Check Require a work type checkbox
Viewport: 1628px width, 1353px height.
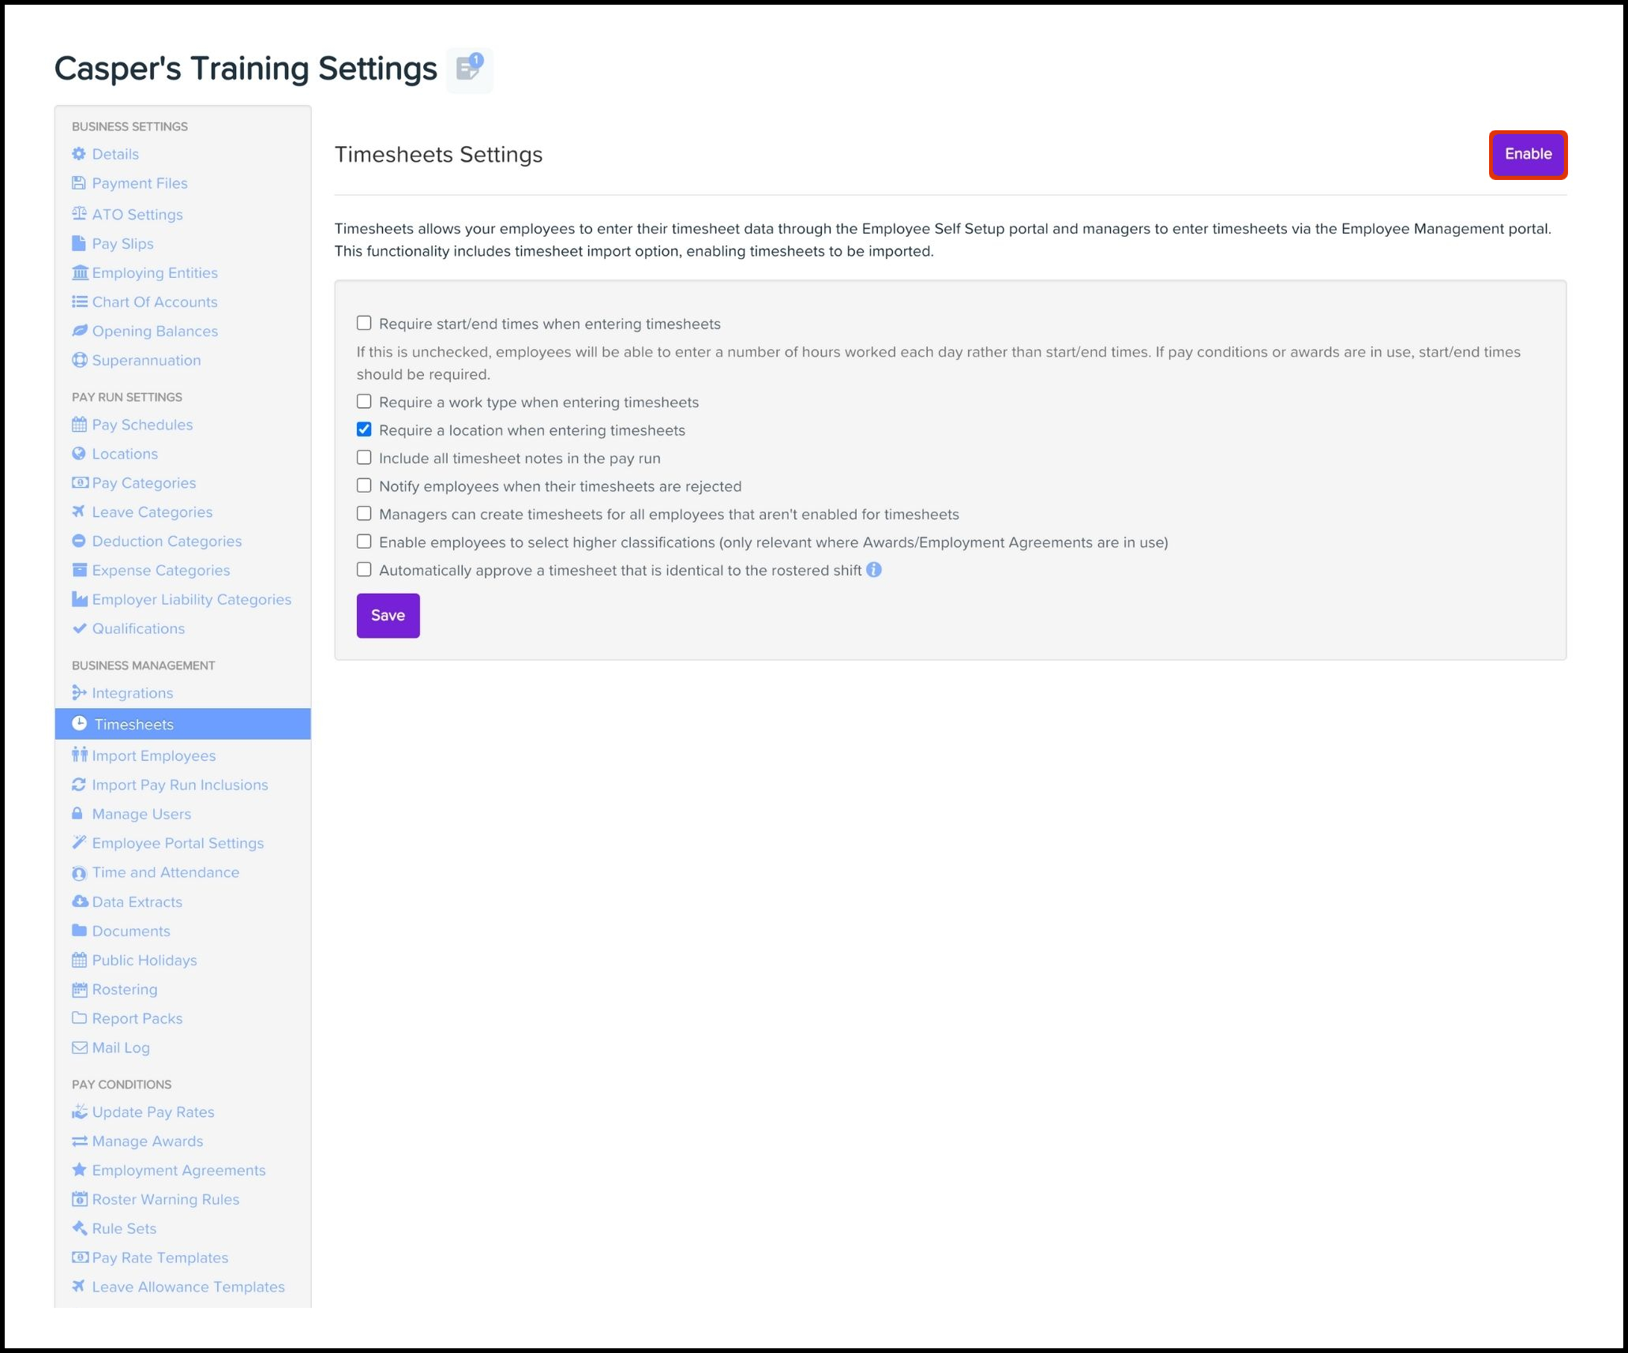click(x=364, y=401)
